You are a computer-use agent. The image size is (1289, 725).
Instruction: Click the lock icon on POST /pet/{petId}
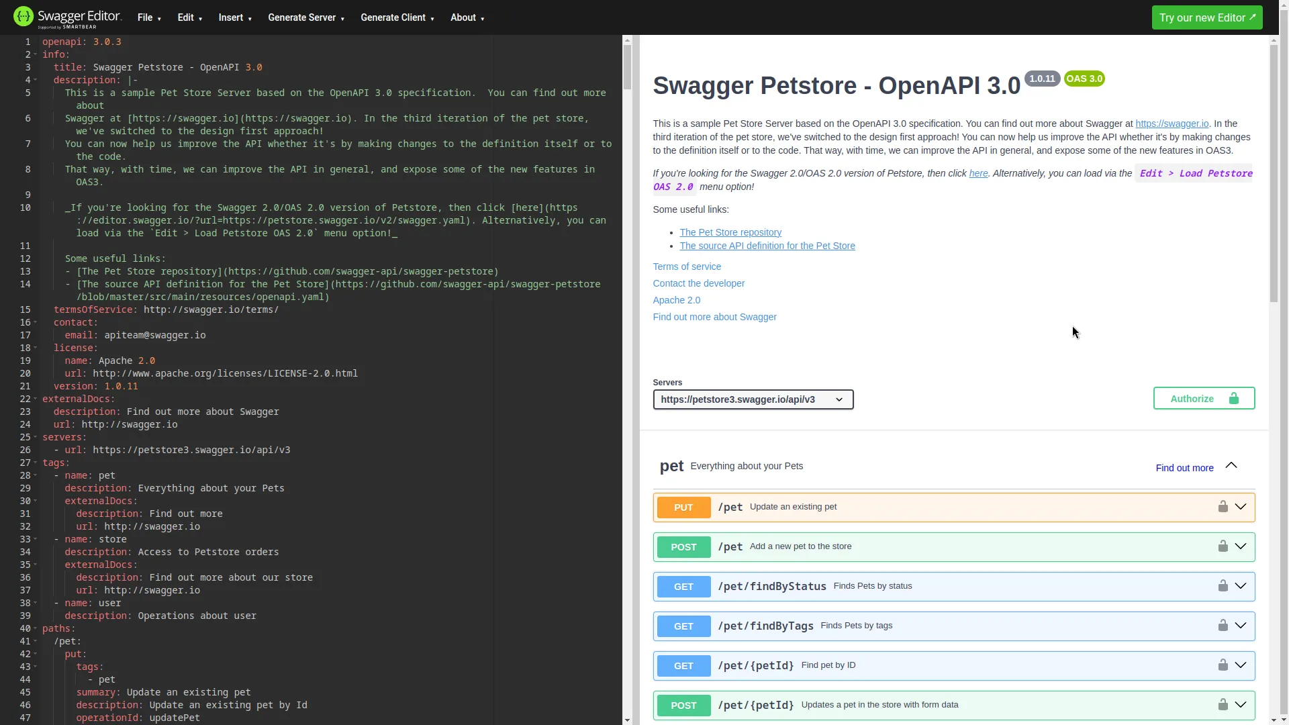coord(1223,704)
